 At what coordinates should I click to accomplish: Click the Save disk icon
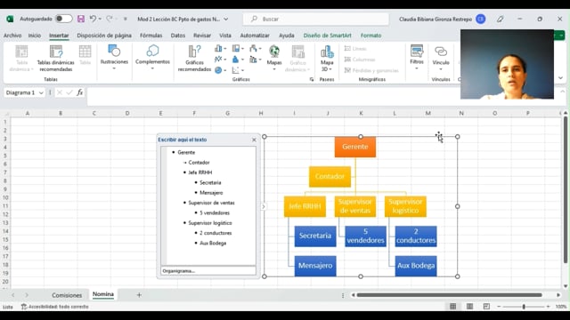pyautogui.click(x=81, y=19)
